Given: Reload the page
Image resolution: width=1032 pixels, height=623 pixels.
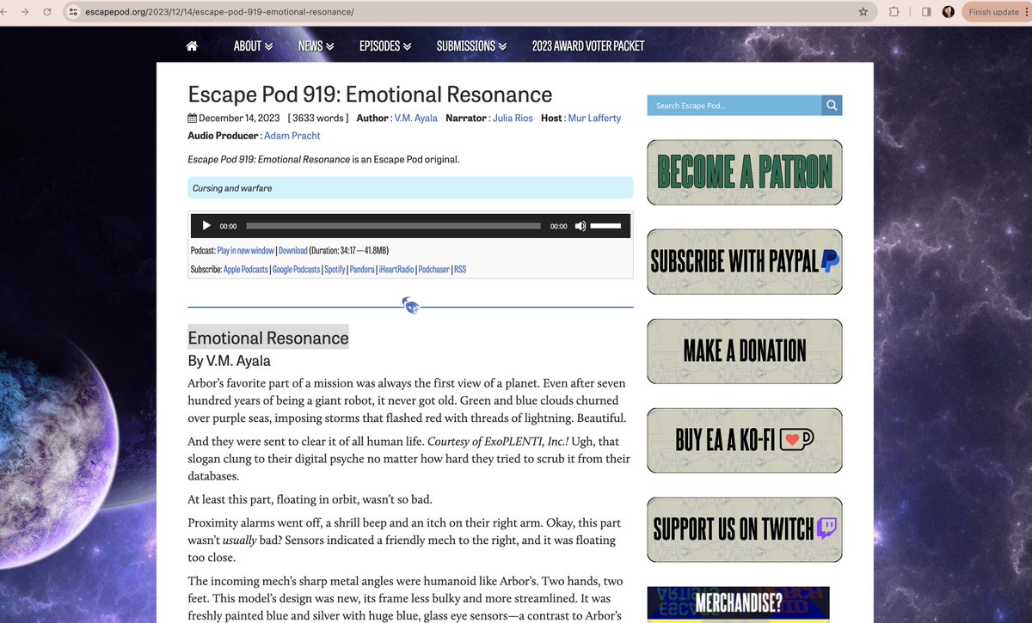Looking at the screenshot, I should pyautogui.click(x=46, y=12).
